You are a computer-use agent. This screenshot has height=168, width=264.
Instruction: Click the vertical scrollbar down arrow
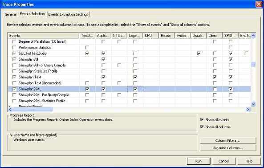click(x=253, y=104)
